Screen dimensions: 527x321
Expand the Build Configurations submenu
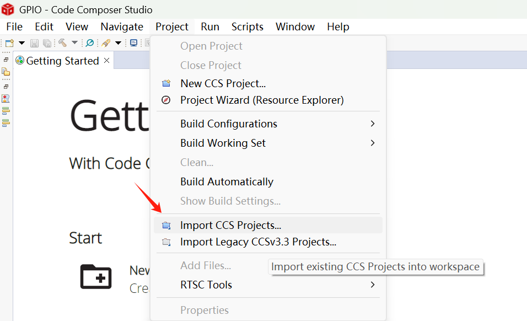tap(373, 124)
